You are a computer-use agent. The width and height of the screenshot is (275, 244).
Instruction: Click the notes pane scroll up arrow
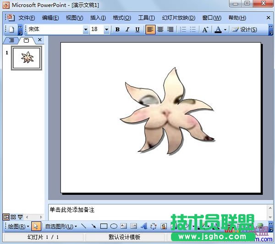pos(270,208)
